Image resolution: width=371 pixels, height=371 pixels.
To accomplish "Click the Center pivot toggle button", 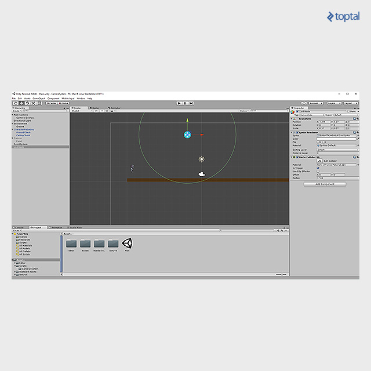I will [52, 103].
